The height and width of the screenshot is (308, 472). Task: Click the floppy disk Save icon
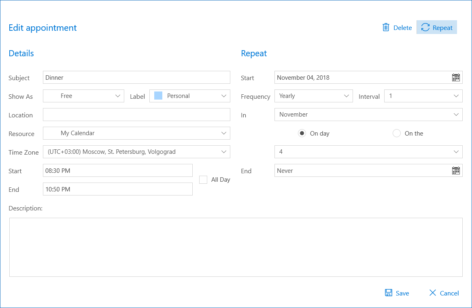[x=388, y=293]
